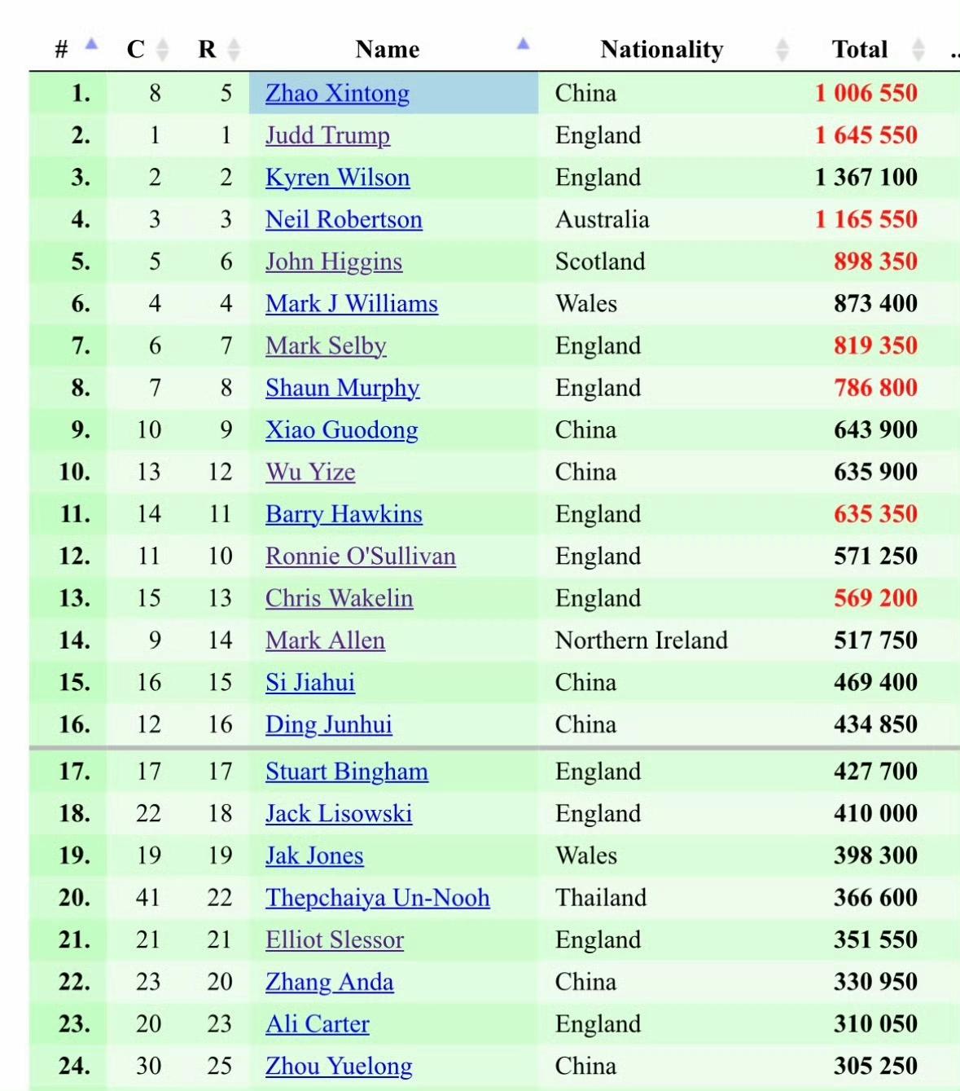This screenshot has height=1091, width=960.
Task: Open the Judd Trump link
Action: 327,136
